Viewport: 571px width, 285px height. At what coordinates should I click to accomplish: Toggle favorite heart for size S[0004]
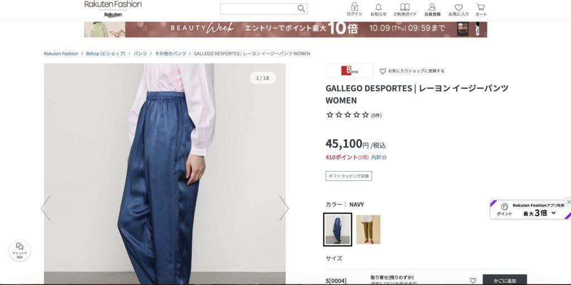point(473,281)
